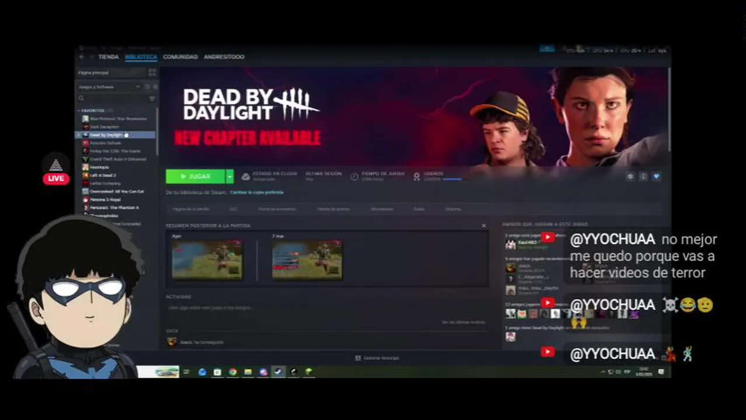Viewport: 746px width, 420px height.
Task: Click Cambia la copia preferida link
Action: 256,192
